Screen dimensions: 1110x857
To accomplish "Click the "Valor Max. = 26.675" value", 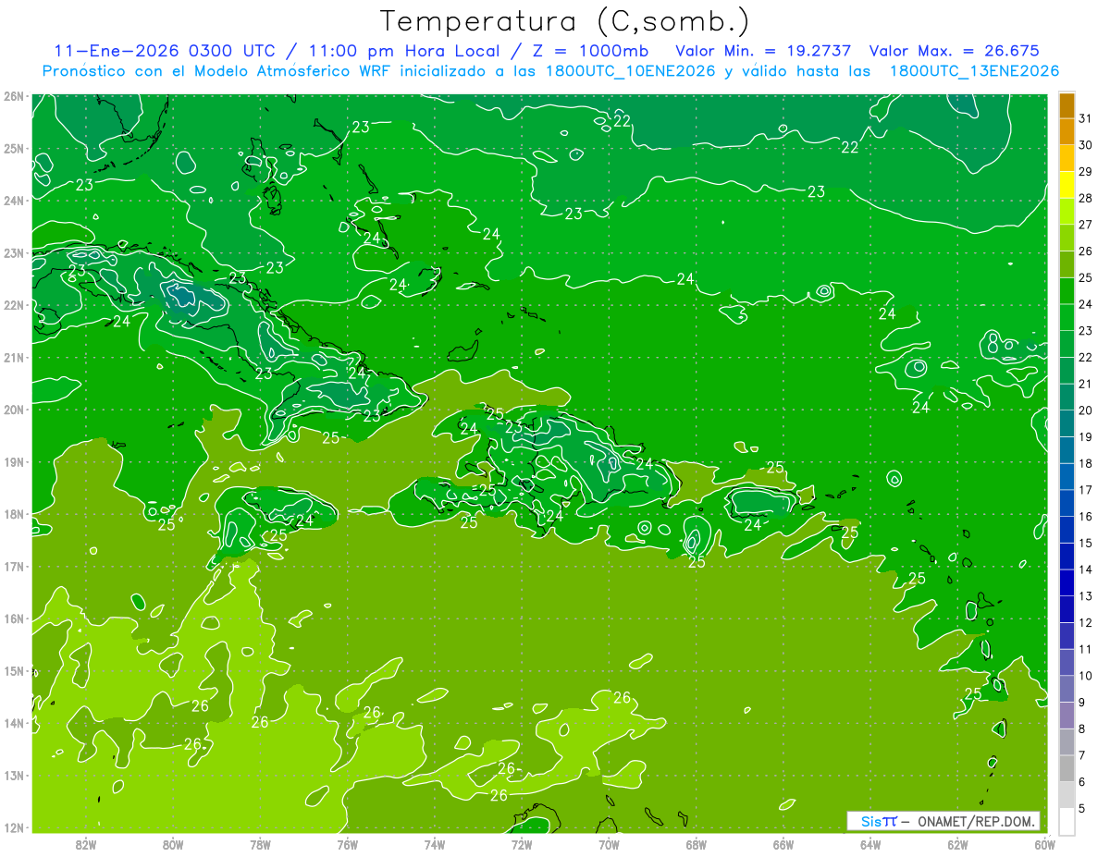I will (x=954, y=51).
